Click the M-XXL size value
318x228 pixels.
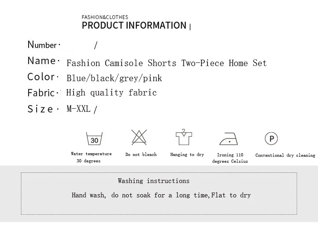click(x=78, y=109)
